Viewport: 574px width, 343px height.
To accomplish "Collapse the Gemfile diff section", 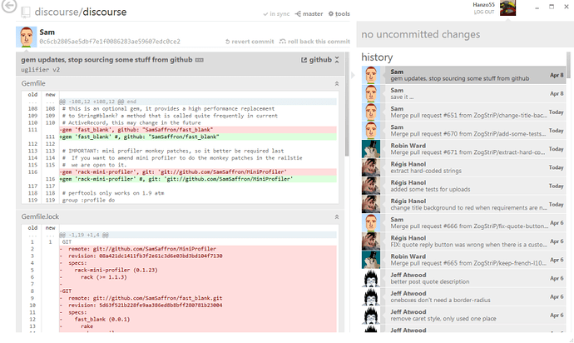I will click(x=337, y=84).
